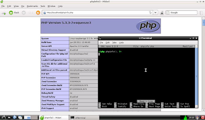Switch to LXTerminal taskbar button
This screenshot has width=205, height=120.
(84, 118)
